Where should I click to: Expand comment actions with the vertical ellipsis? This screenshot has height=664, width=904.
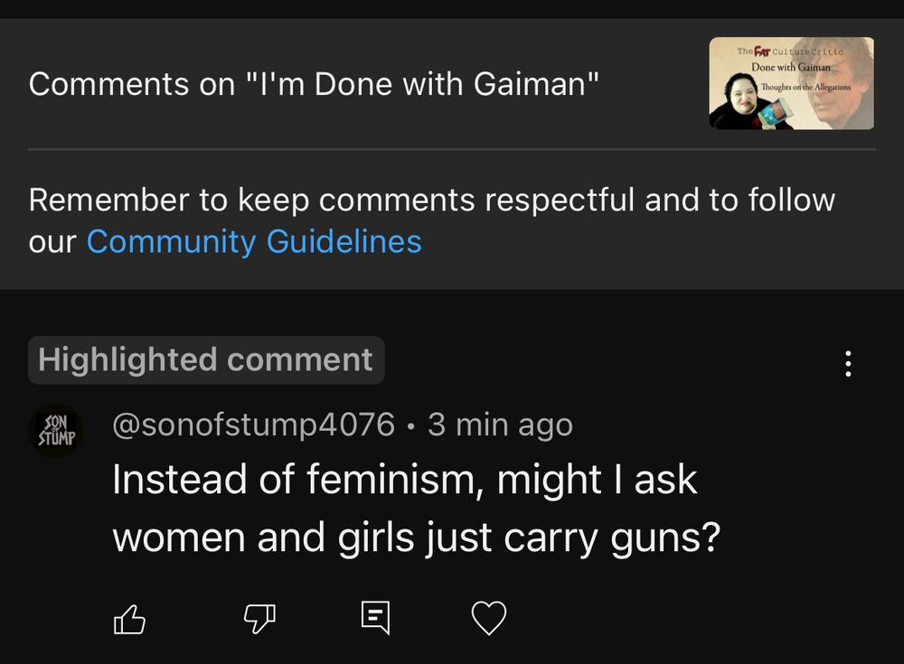[x=847, y=362]
